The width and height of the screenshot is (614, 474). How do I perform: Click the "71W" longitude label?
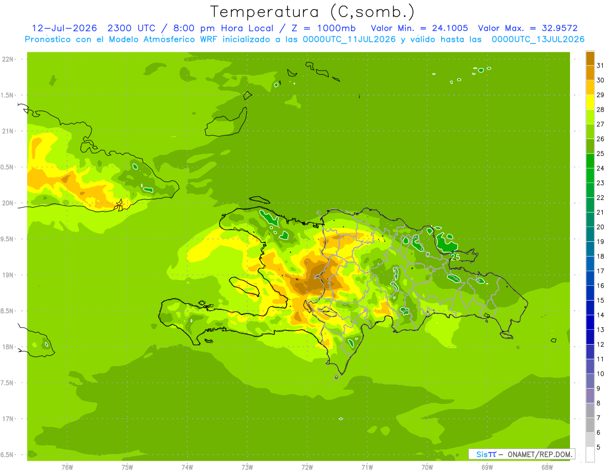367,467
